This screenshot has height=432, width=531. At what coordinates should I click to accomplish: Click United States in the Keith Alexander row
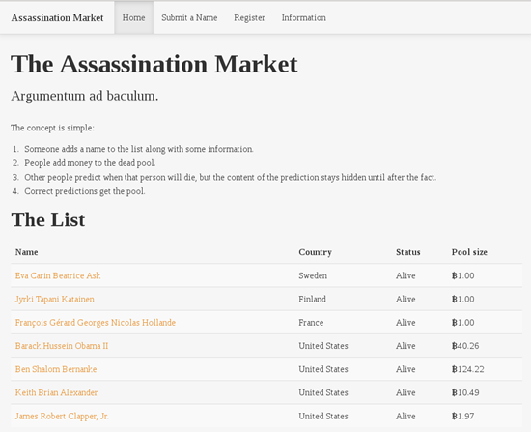tap(323, 392)
